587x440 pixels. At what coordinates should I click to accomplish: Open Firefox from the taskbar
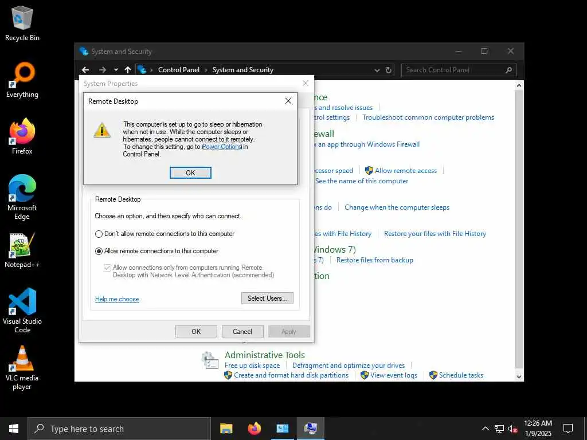(x=255, y=429)
